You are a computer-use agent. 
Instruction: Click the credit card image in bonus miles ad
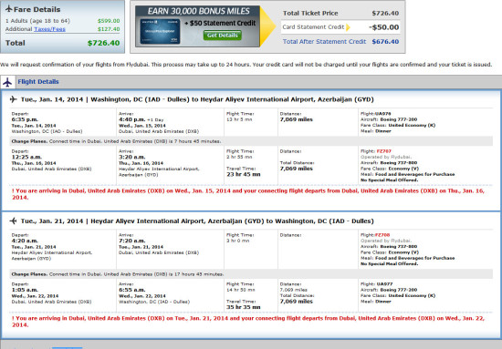click(160, 31)
